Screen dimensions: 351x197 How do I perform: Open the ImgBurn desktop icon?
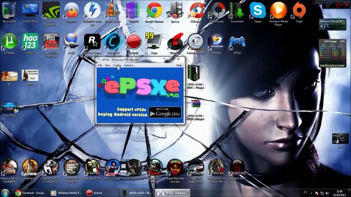point(71,12)
